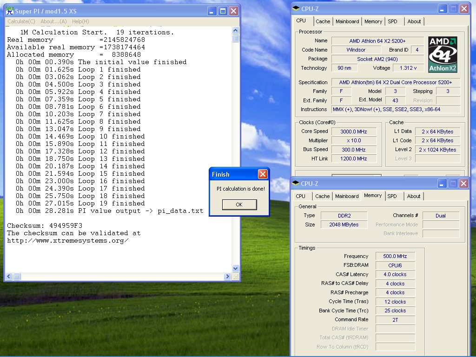Maximize the Super PI window

pos(223,11)
